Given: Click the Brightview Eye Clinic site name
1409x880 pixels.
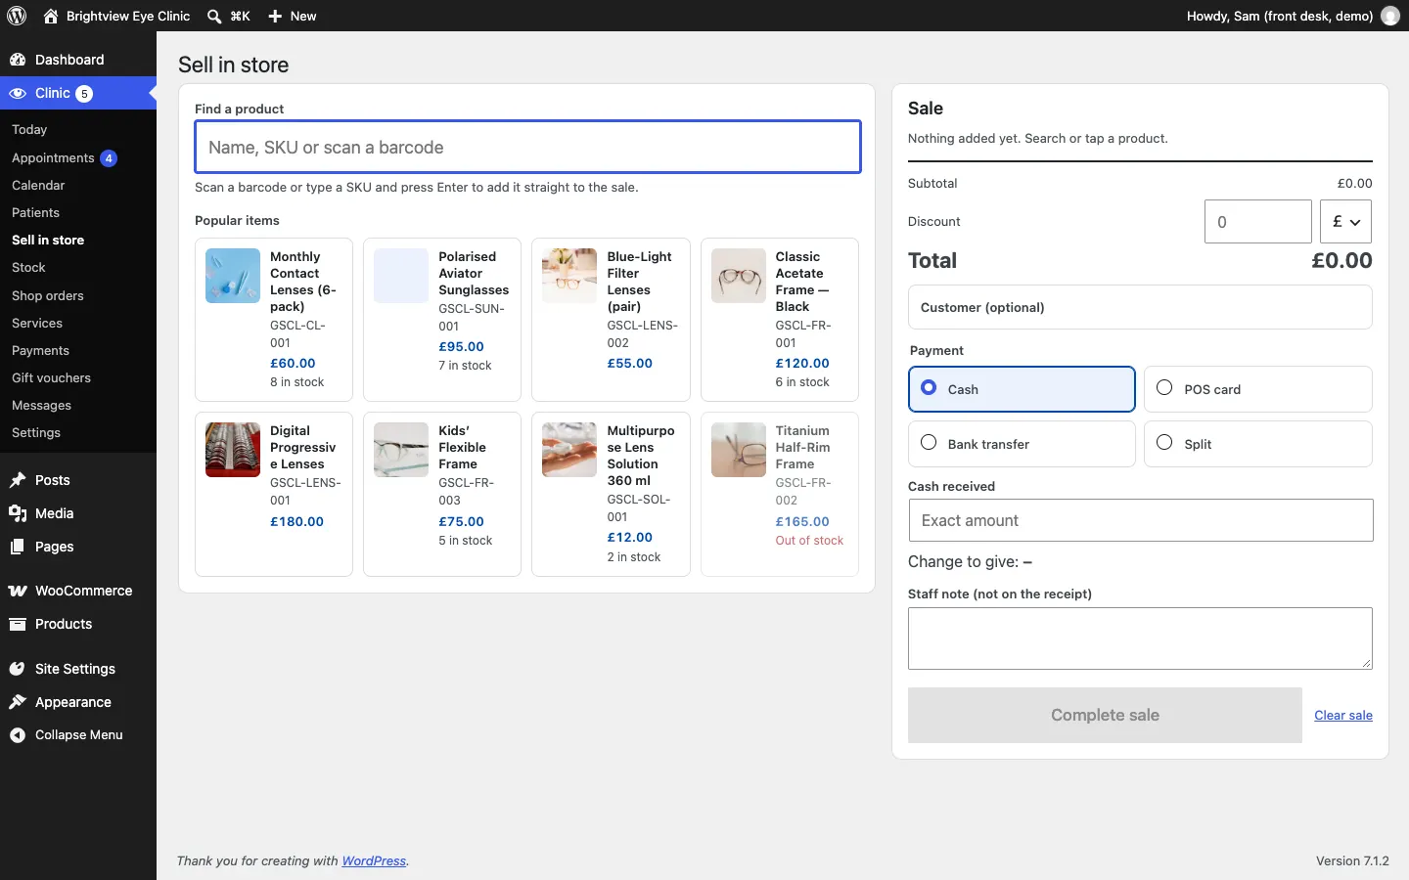Looking at the screenshot, I should pyautogui.click(x=128, y=16).
